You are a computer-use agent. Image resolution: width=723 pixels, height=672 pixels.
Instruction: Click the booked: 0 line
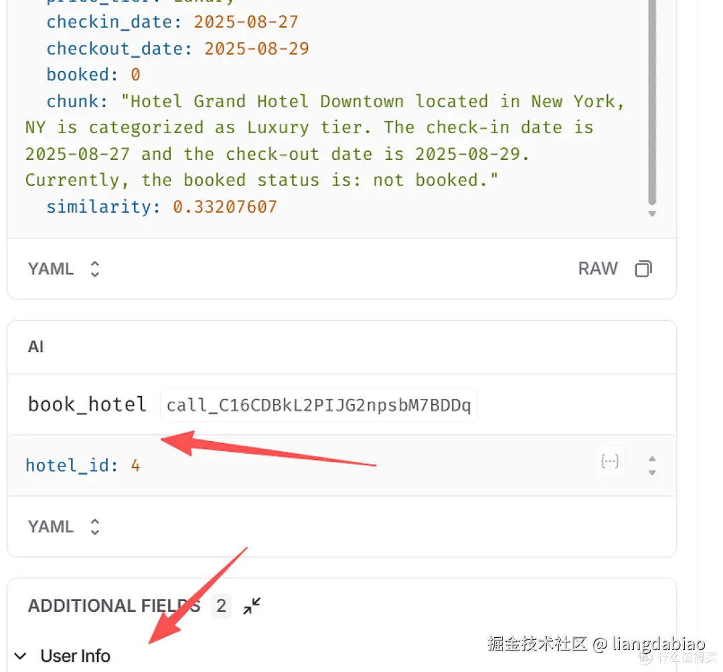[93, 75]
